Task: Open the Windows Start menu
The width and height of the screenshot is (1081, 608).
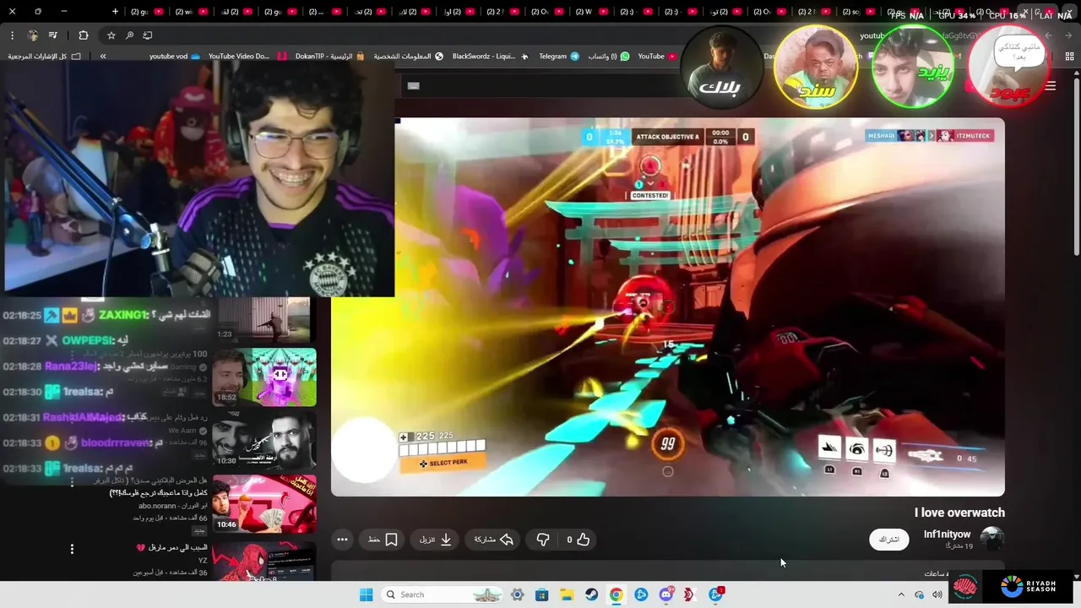Action: pyautogui.click(x=366, y=594)
